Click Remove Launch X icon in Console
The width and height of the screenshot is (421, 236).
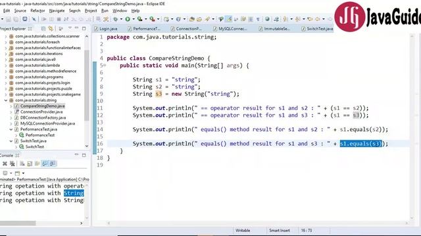coord(5,163)
